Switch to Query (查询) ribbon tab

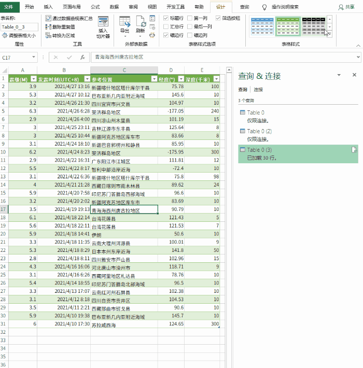(244, 7)
